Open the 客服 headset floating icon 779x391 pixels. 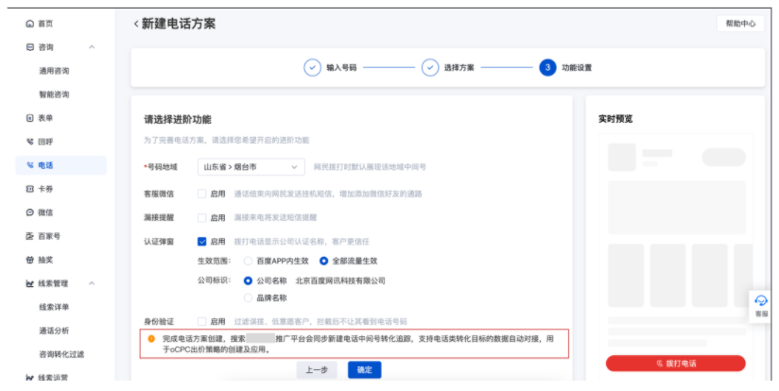point(761,300)
